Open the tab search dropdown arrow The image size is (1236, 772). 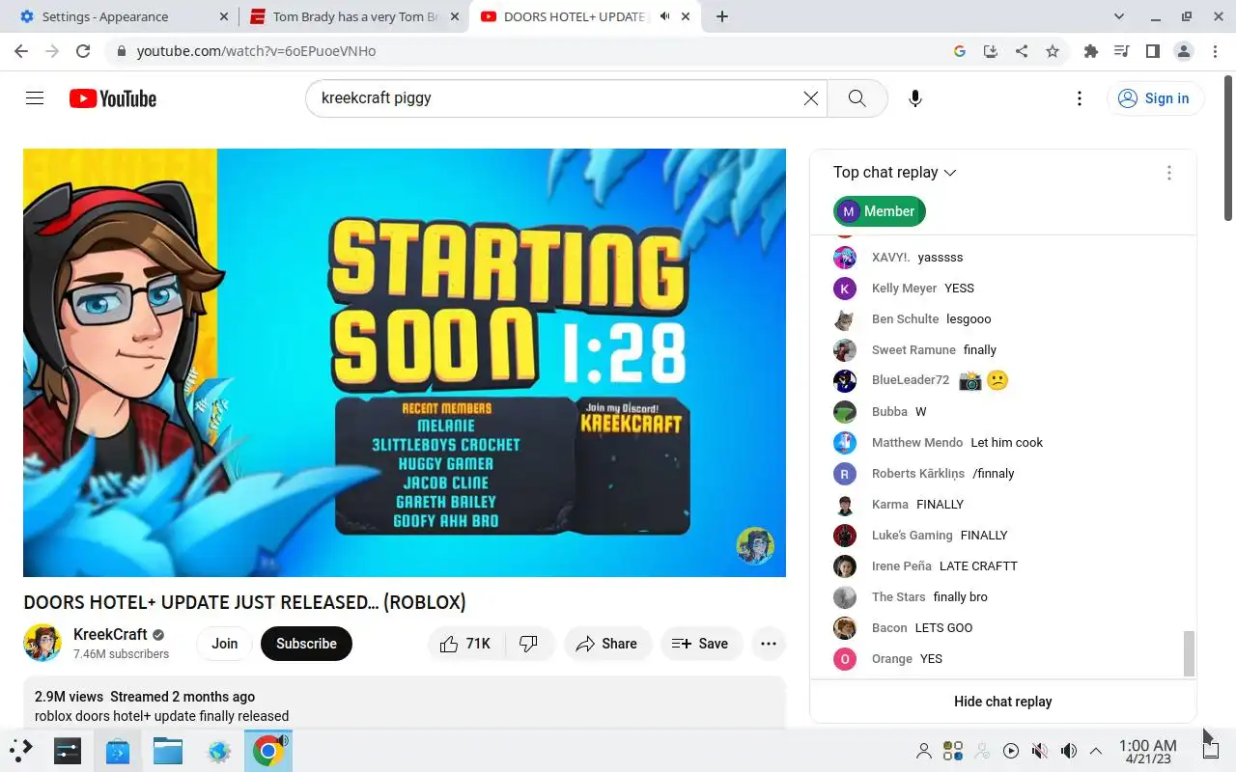click(1119, 16)
